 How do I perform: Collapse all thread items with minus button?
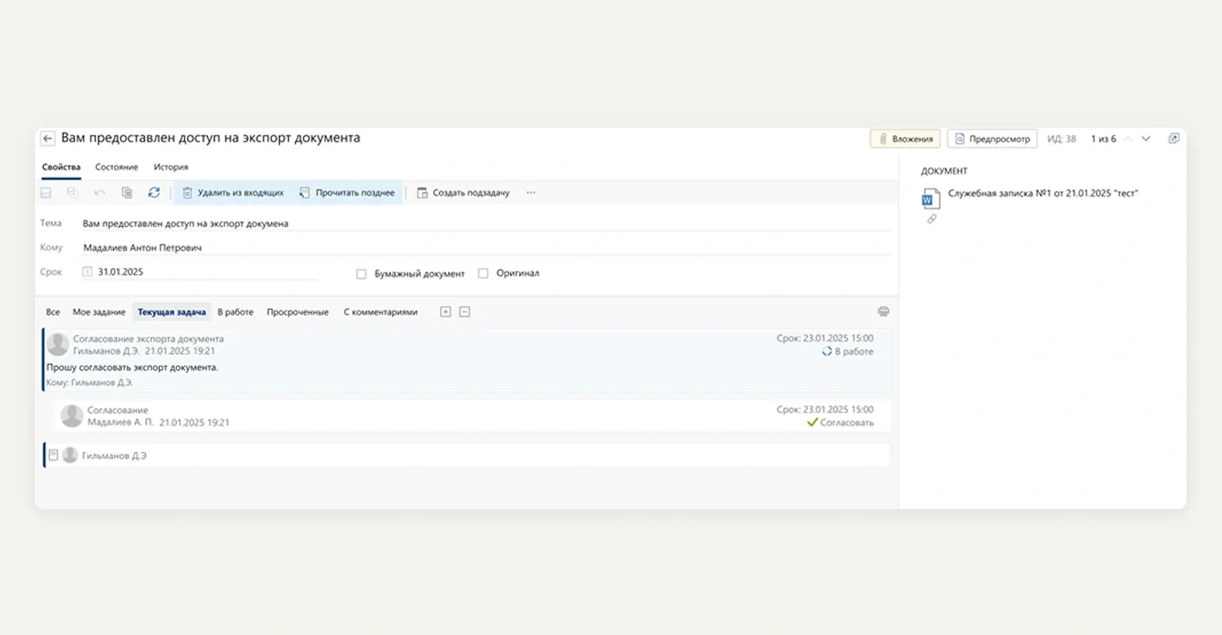[464, 311]
